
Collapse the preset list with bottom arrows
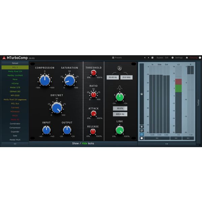point(15,144)
